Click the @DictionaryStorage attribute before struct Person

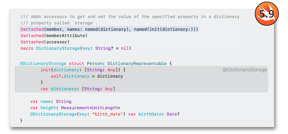(x=43, y=64)
